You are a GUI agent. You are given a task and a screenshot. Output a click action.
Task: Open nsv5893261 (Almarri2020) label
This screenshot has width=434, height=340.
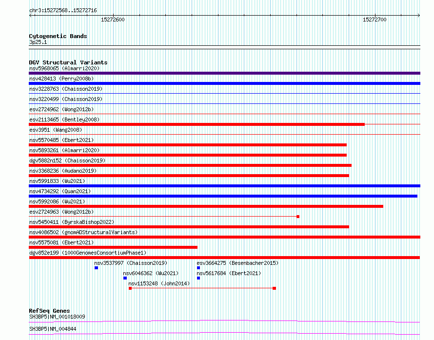(64, 150)
